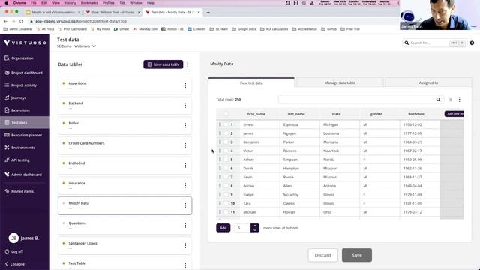Click Save button
Viewport: 480px width, 270px height.
click(x=357, y=255)
